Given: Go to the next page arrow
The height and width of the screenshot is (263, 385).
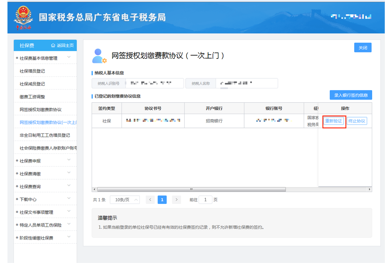Looking at the screenshot, I should coord(176,200).
